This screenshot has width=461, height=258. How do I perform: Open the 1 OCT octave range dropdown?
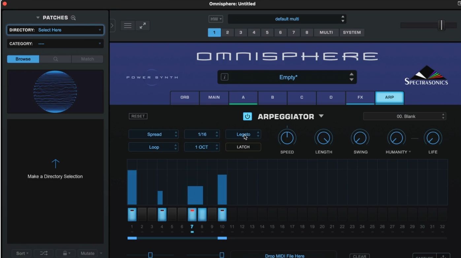(202, 147)
